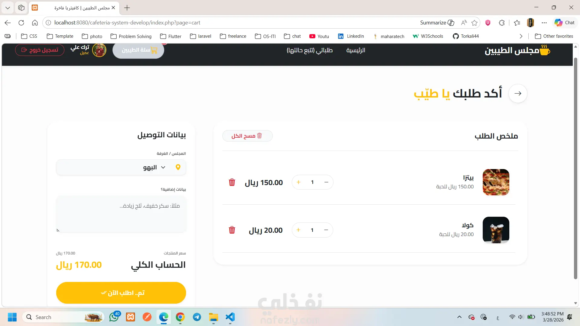Show more bookmarks via chevron
The width and height of the screenshot is (580, 326).
tap(521, 36)
